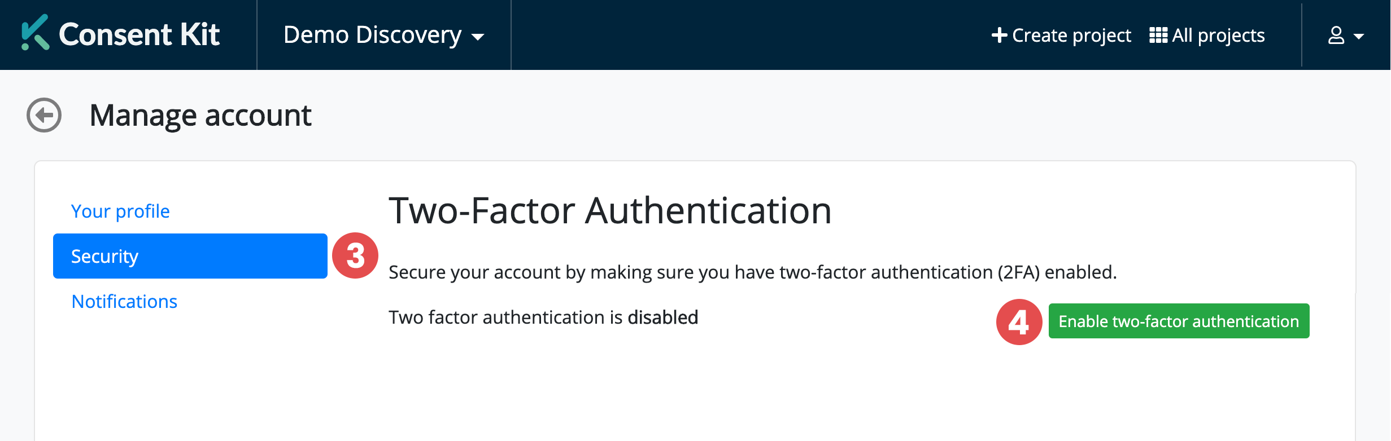
Task: Click the two-factor disabled status text
Action: (543, 317)
